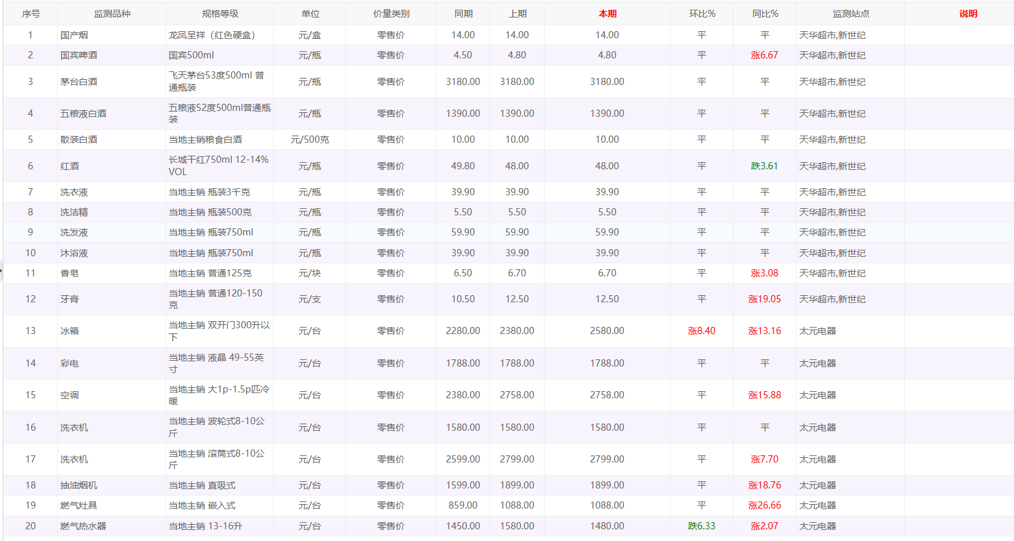Screen dimensions: 1014x541
Task: Click the red 涨18.76 value
Action: click(x=765, y=485)
